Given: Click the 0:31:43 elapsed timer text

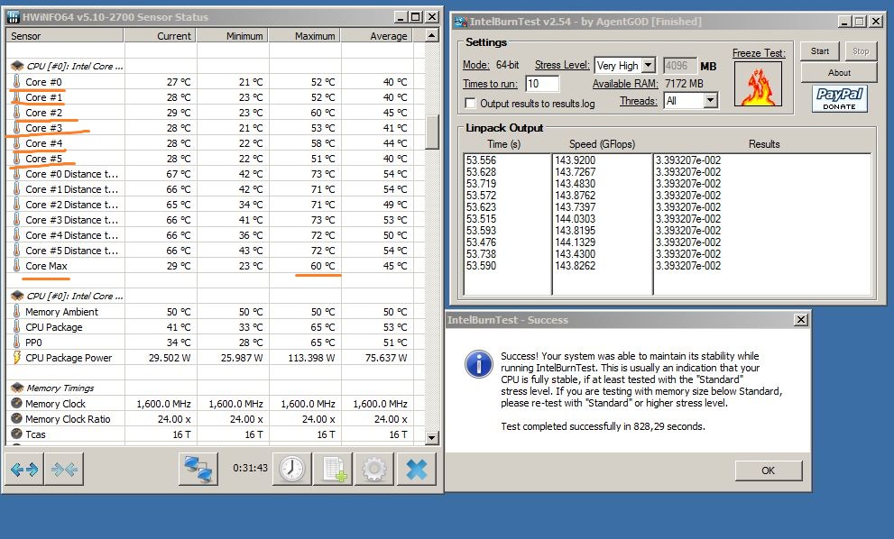Looking at the screenshot, I should 250,468.
